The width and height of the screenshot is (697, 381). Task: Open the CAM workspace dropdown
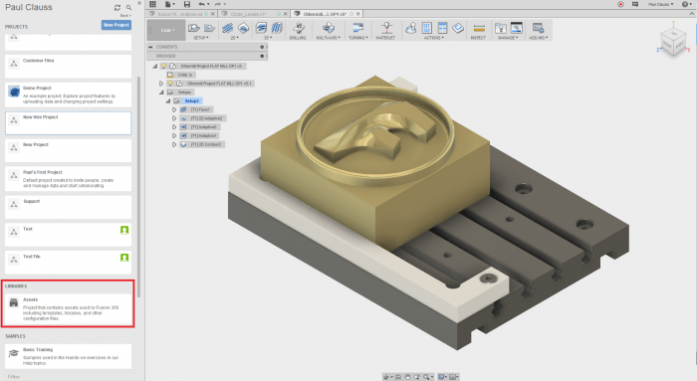(166, 30)
